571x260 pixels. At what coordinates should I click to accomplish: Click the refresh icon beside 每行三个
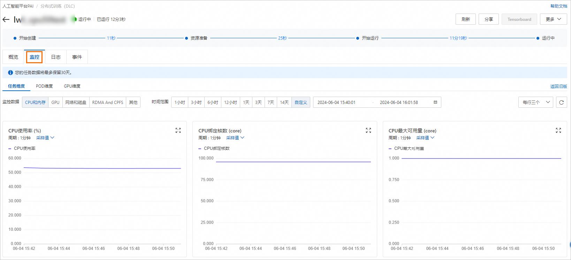click(561, 102)
